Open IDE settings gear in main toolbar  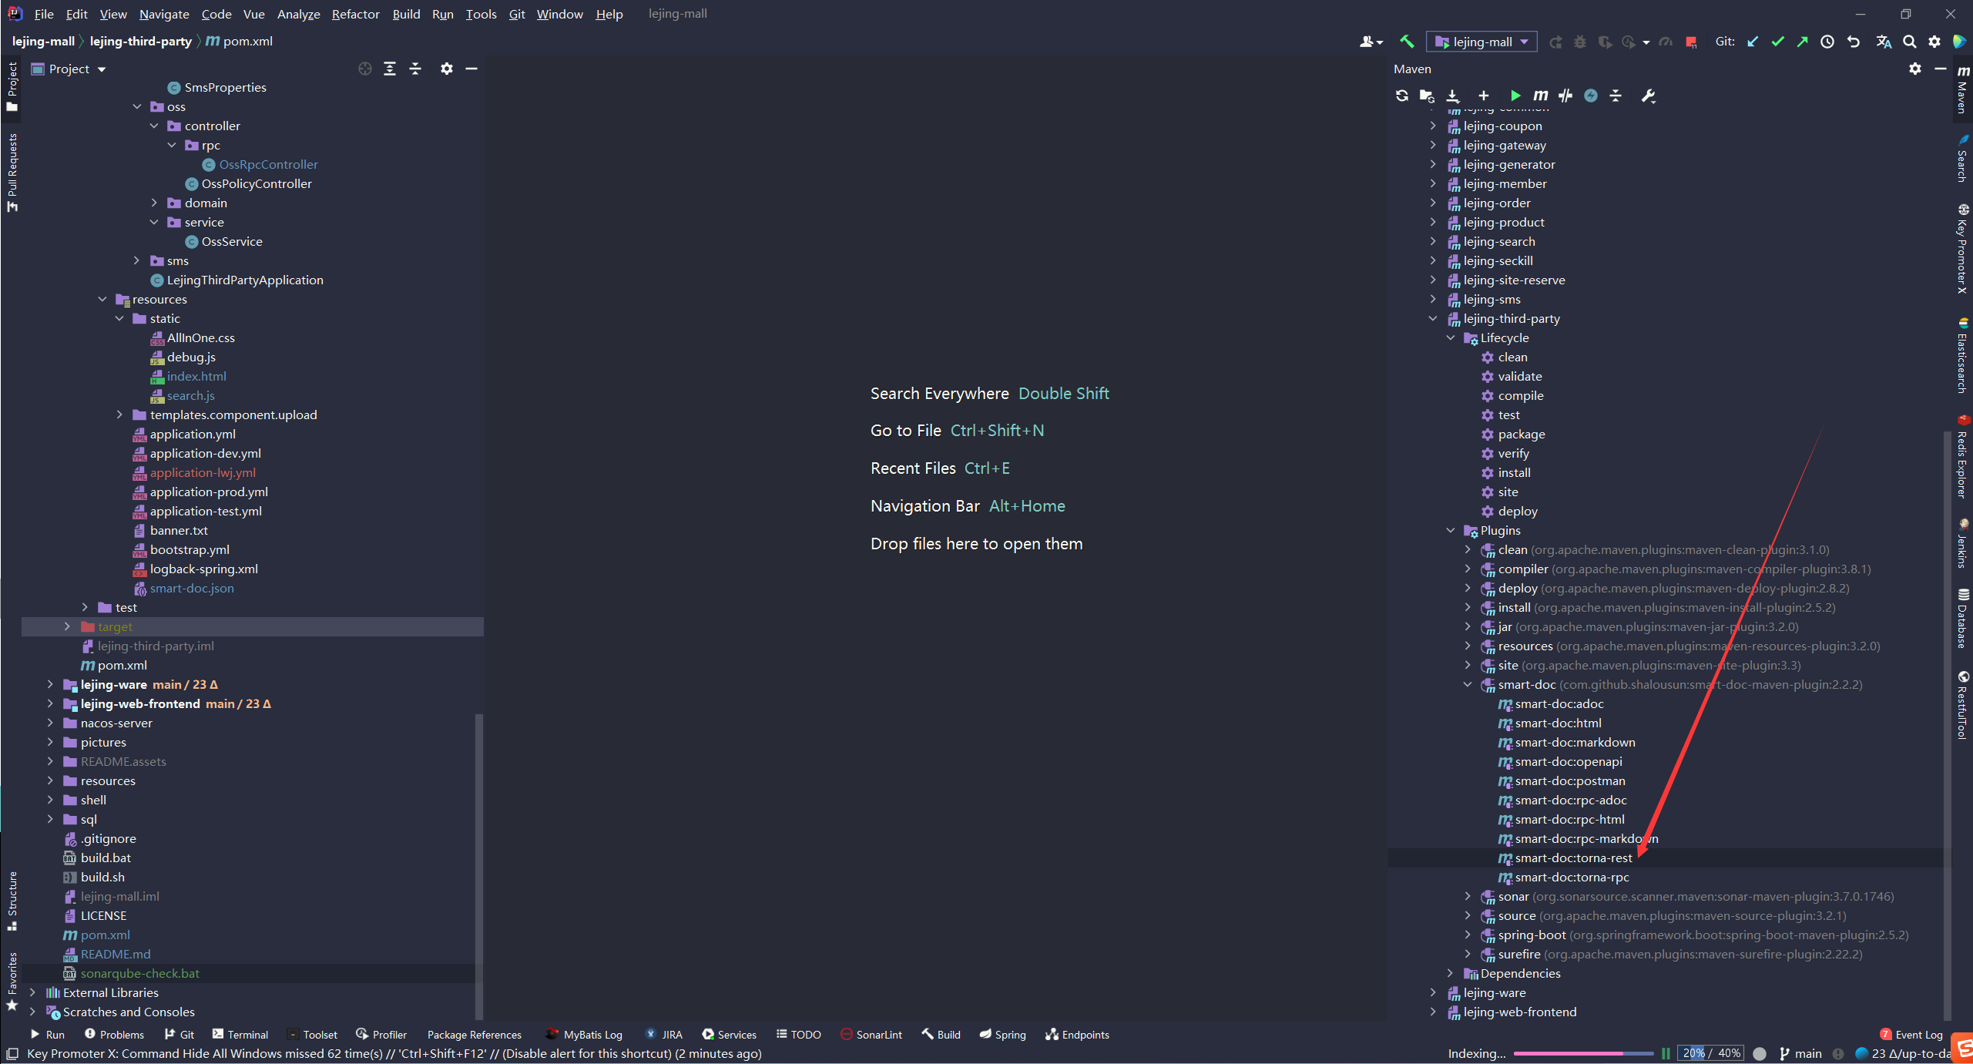1934,42
